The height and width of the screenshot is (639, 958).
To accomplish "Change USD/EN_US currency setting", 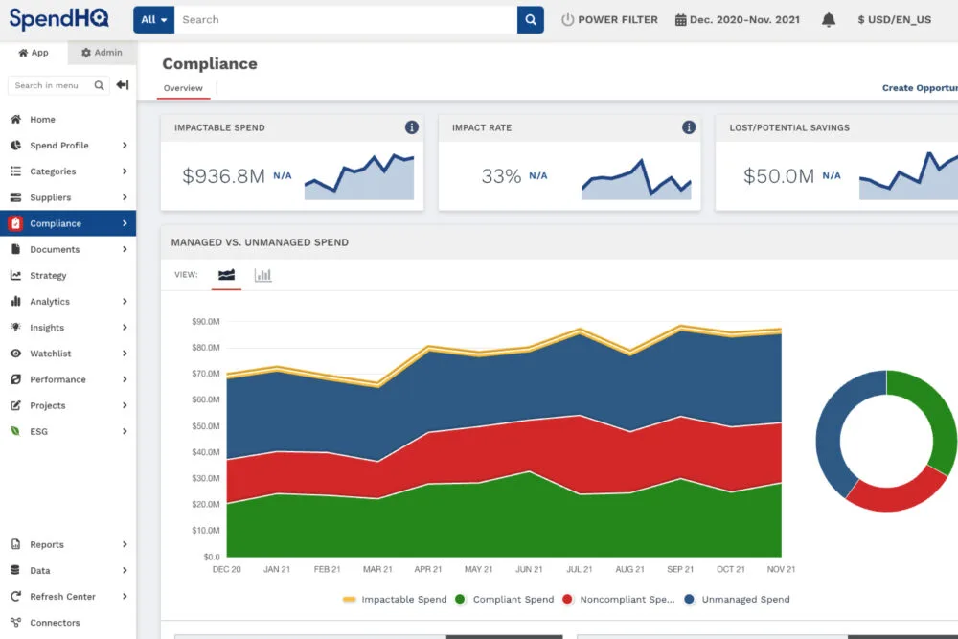I will coord(895,19).
